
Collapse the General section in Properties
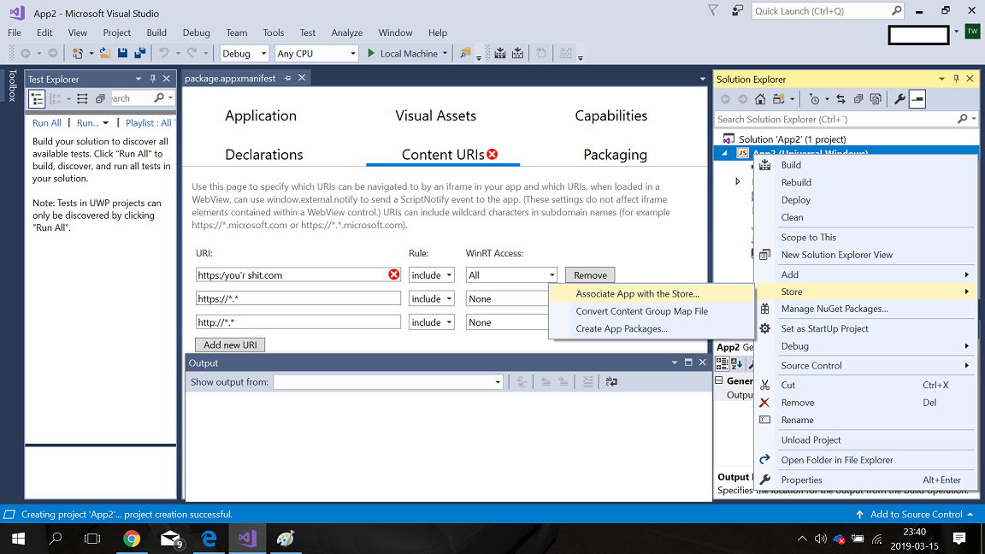point(719,380)
